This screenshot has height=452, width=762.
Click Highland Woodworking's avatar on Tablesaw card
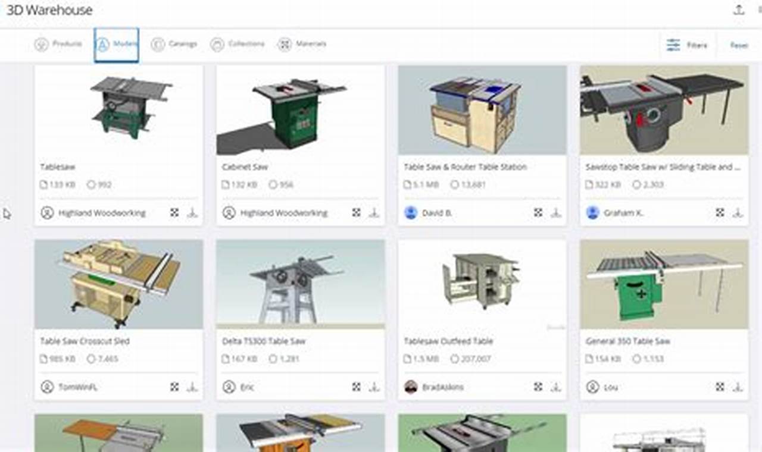(x=46, y=212)
